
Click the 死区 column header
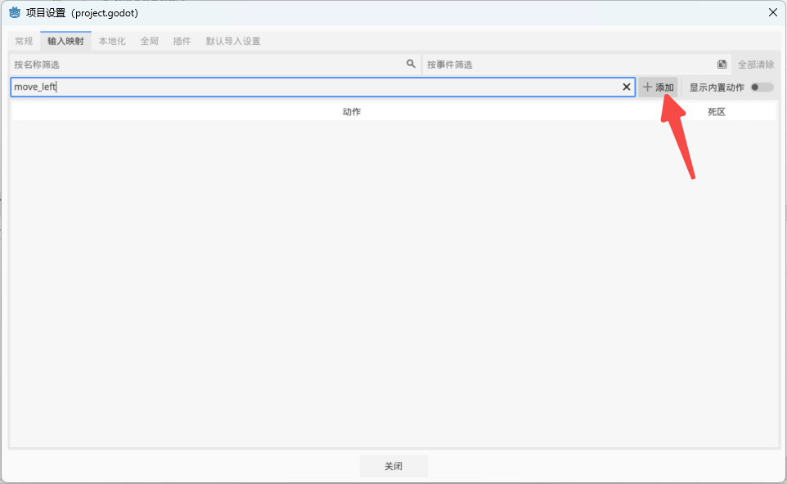click(717, 111)
